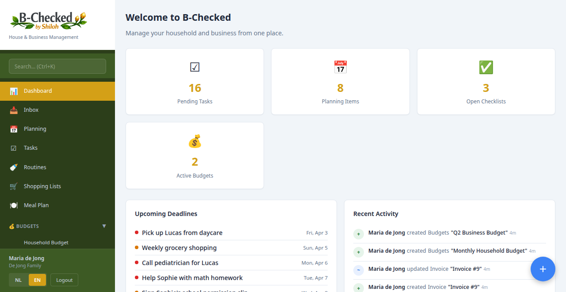Keep English selected with the EN toggle
566x292 pixels.
tap(37, 280)
